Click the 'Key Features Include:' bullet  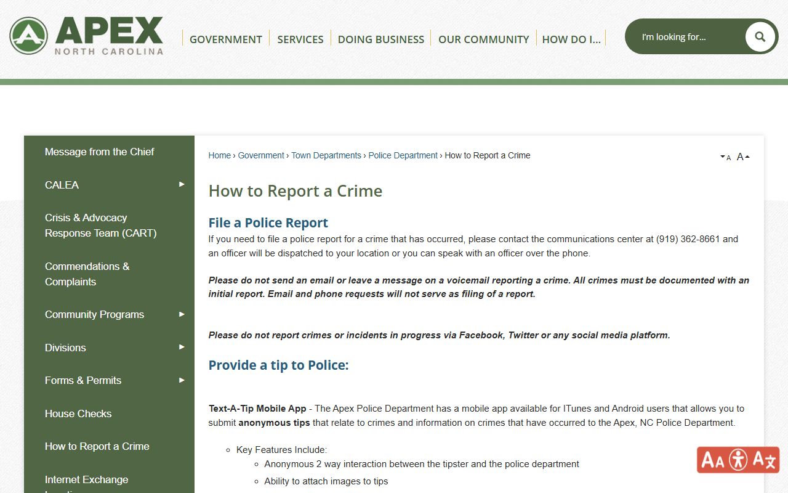281,450
